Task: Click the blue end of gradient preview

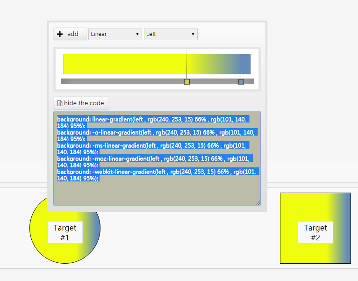Action: (x=246, y=64)
